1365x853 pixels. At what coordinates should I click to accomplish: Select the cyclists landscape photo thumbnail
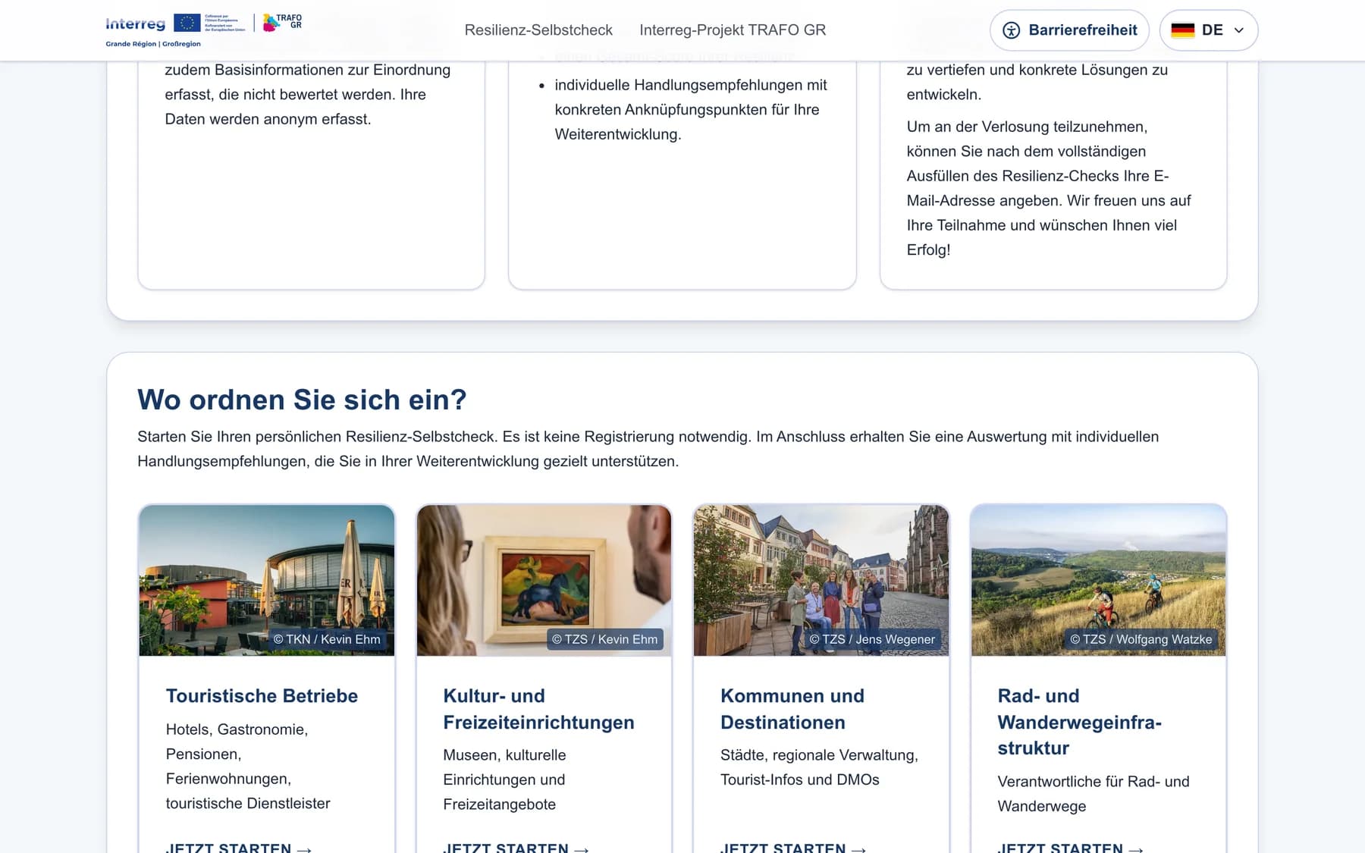click(x=1098, y=580)
